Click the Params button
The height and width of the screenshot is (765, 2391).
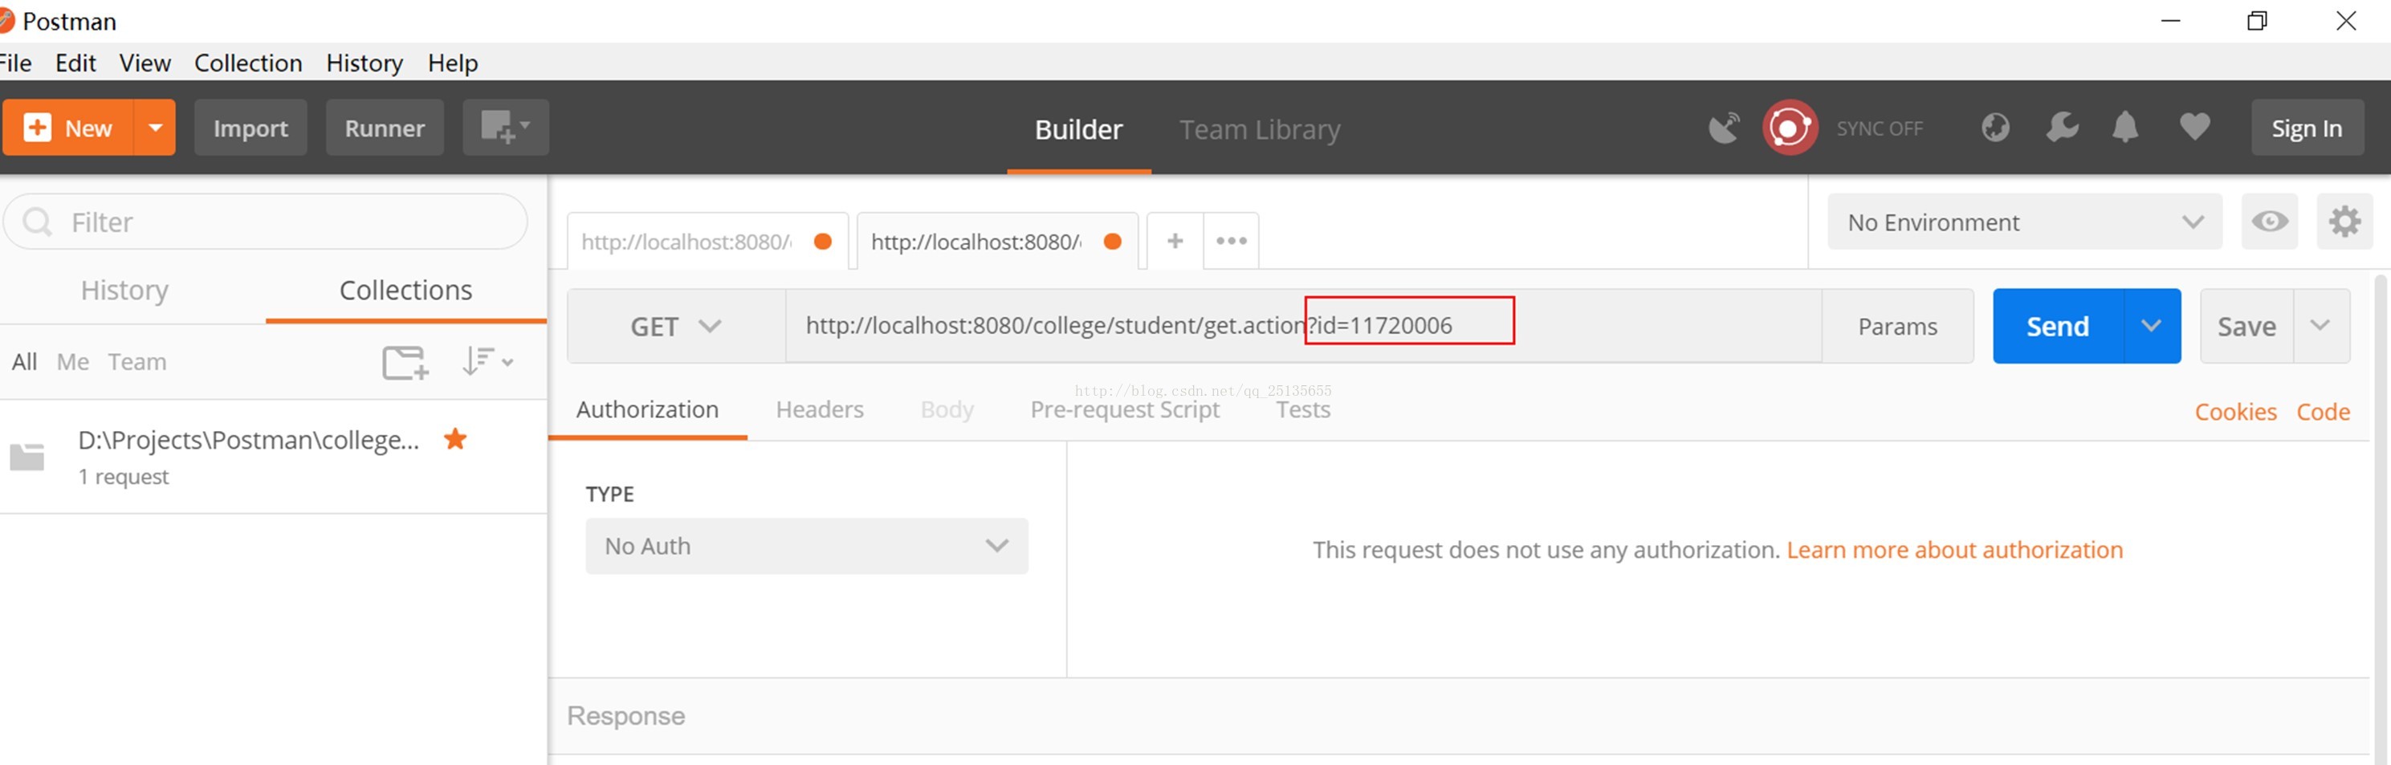coord(1897,326)
